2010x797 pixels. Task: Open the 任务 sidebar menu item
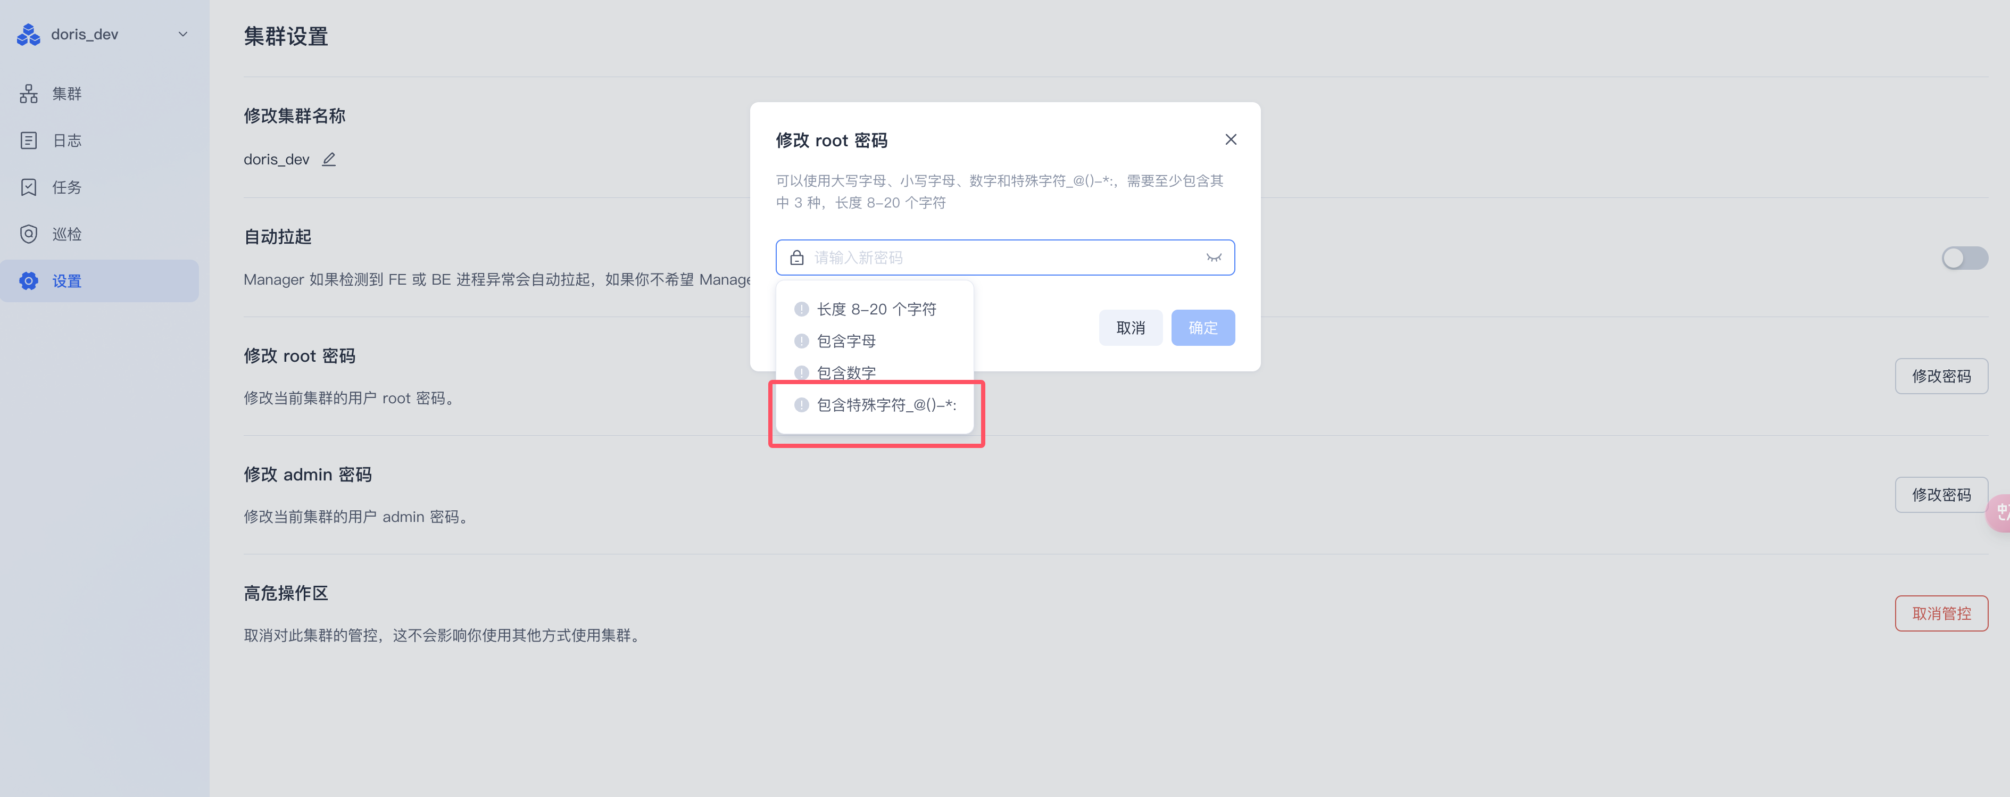[x=99, y=187]
